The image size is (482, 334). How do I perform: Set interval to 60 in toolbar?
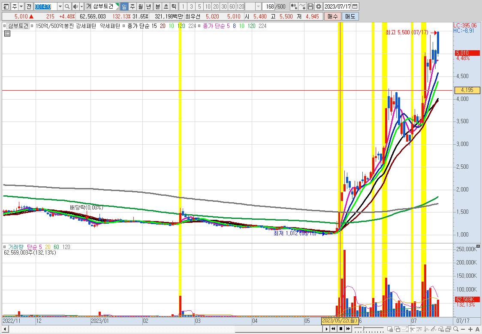pyautogui.click(x=232, y=6)
